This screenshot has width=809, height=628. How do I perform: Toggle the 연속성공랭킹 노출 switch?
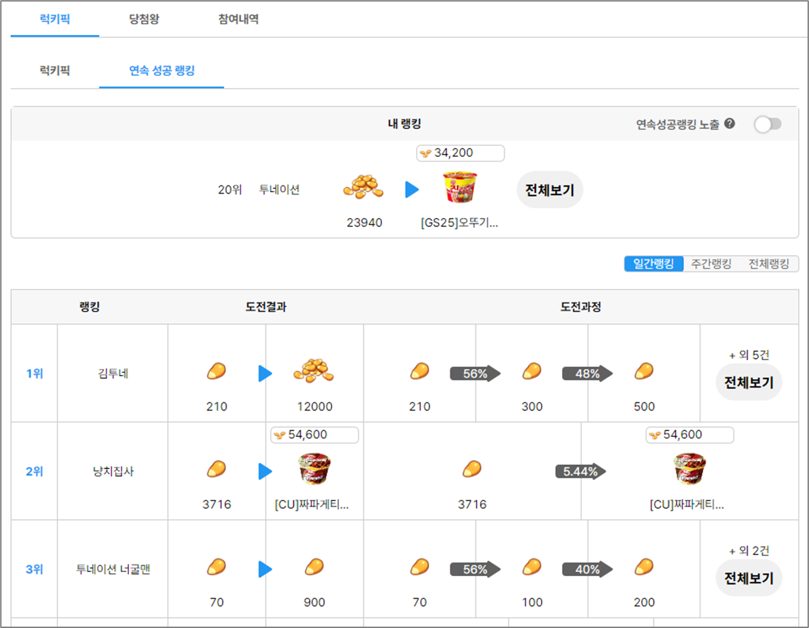pos(767,124)
